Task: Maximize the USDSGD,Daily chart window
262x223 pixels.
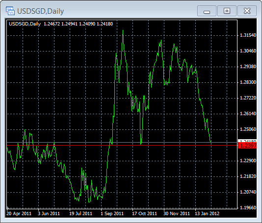Action: [x=227, y=11]
